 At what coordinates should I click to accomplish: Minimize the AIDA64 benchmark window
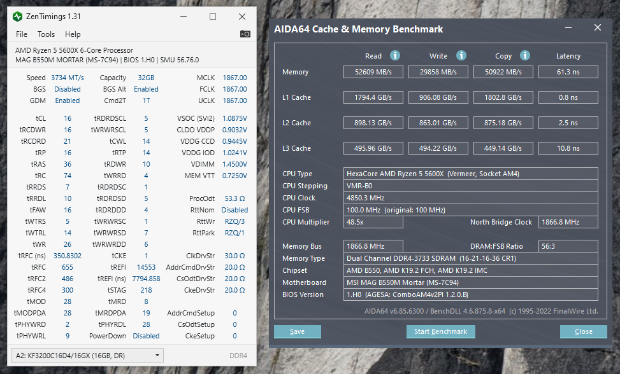(x=568, y=27)
